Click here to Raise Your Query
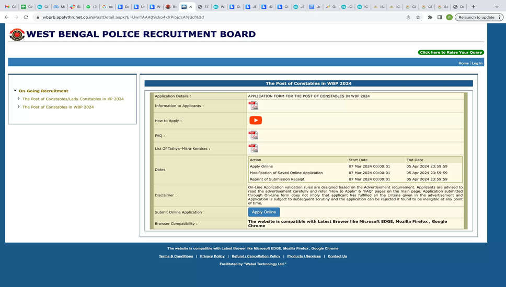The width and height of the screenshot is (506, 287). tap(451, 52)
